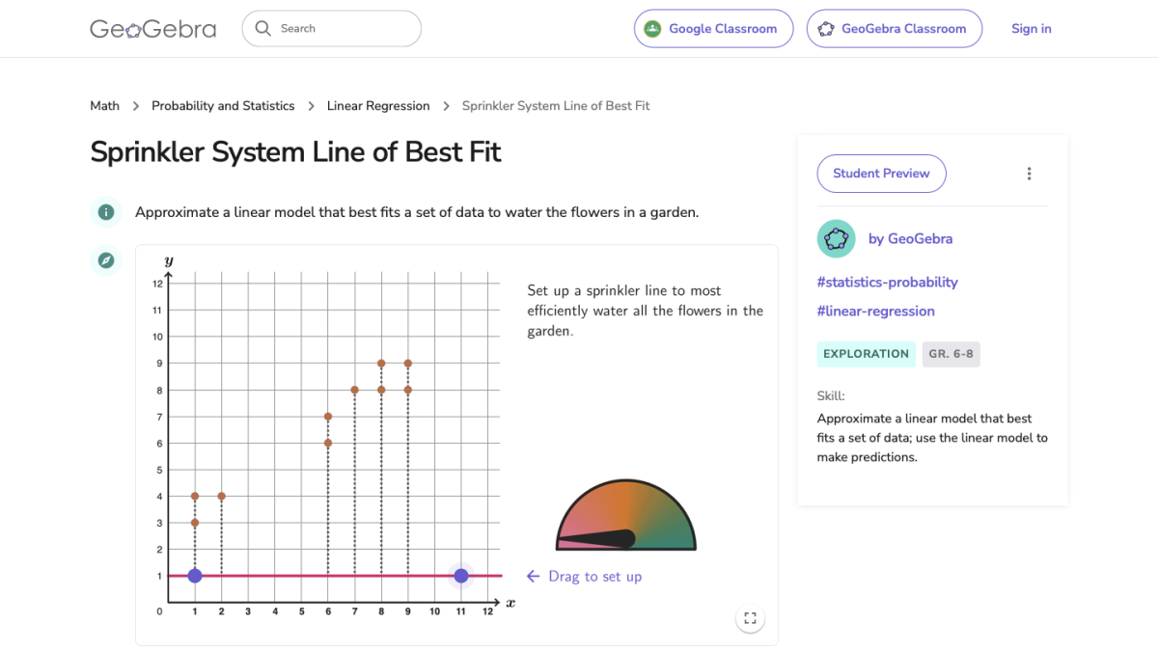Click the GeoGebra Classroom polygon icon
Screen dimensions: 1158x651
pos(825,29)
